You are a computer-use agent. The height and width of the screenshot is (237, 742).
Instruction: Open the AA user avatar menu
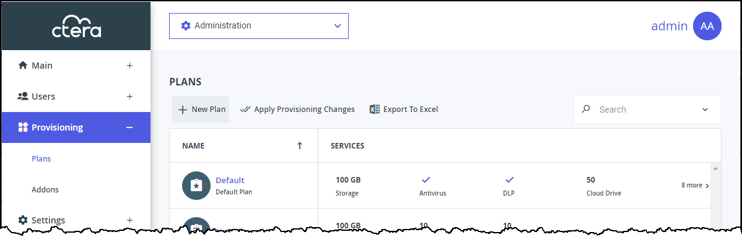click(707, 26)
